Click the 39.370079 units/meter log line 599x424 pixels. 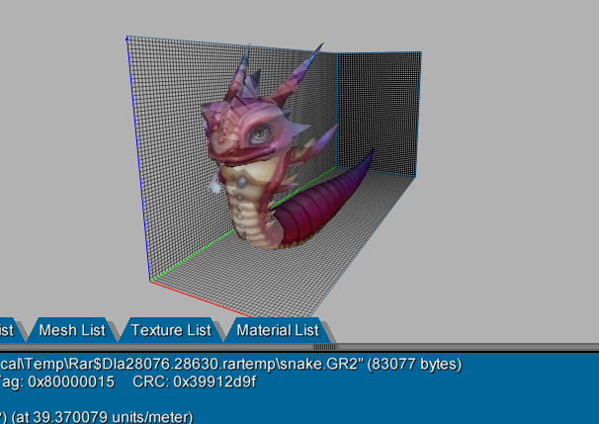[99, 416]
